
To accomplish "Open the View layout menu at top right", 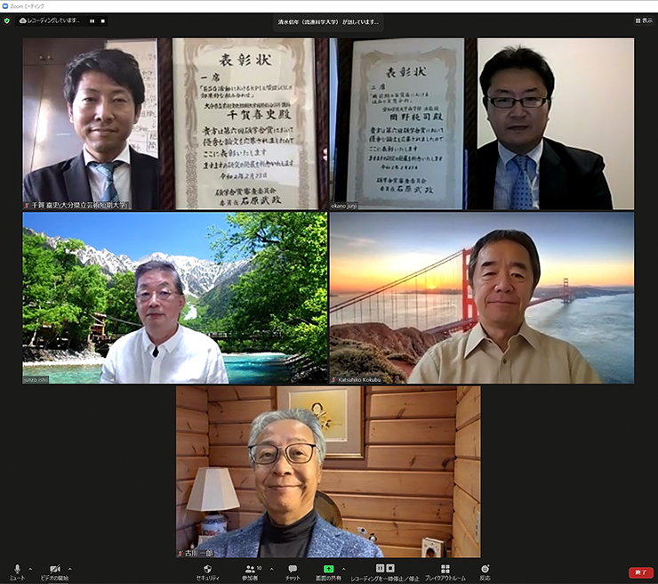I will pos(643,20).
